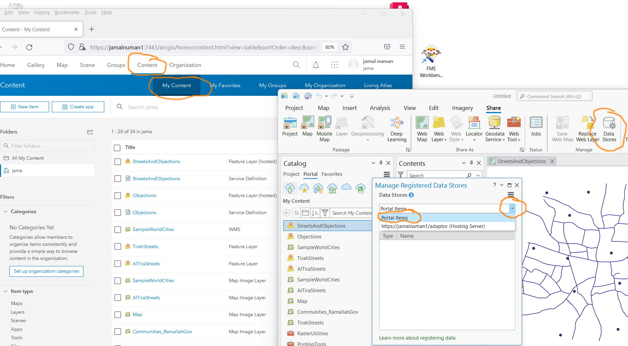The image size is (628, 346).
Task: Click the Web Layer share icon
Action: (439, 123)
